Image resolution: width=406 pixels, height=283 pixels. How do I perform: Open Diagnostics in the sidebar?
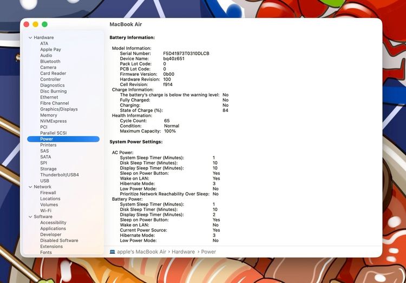pos(53,85)
